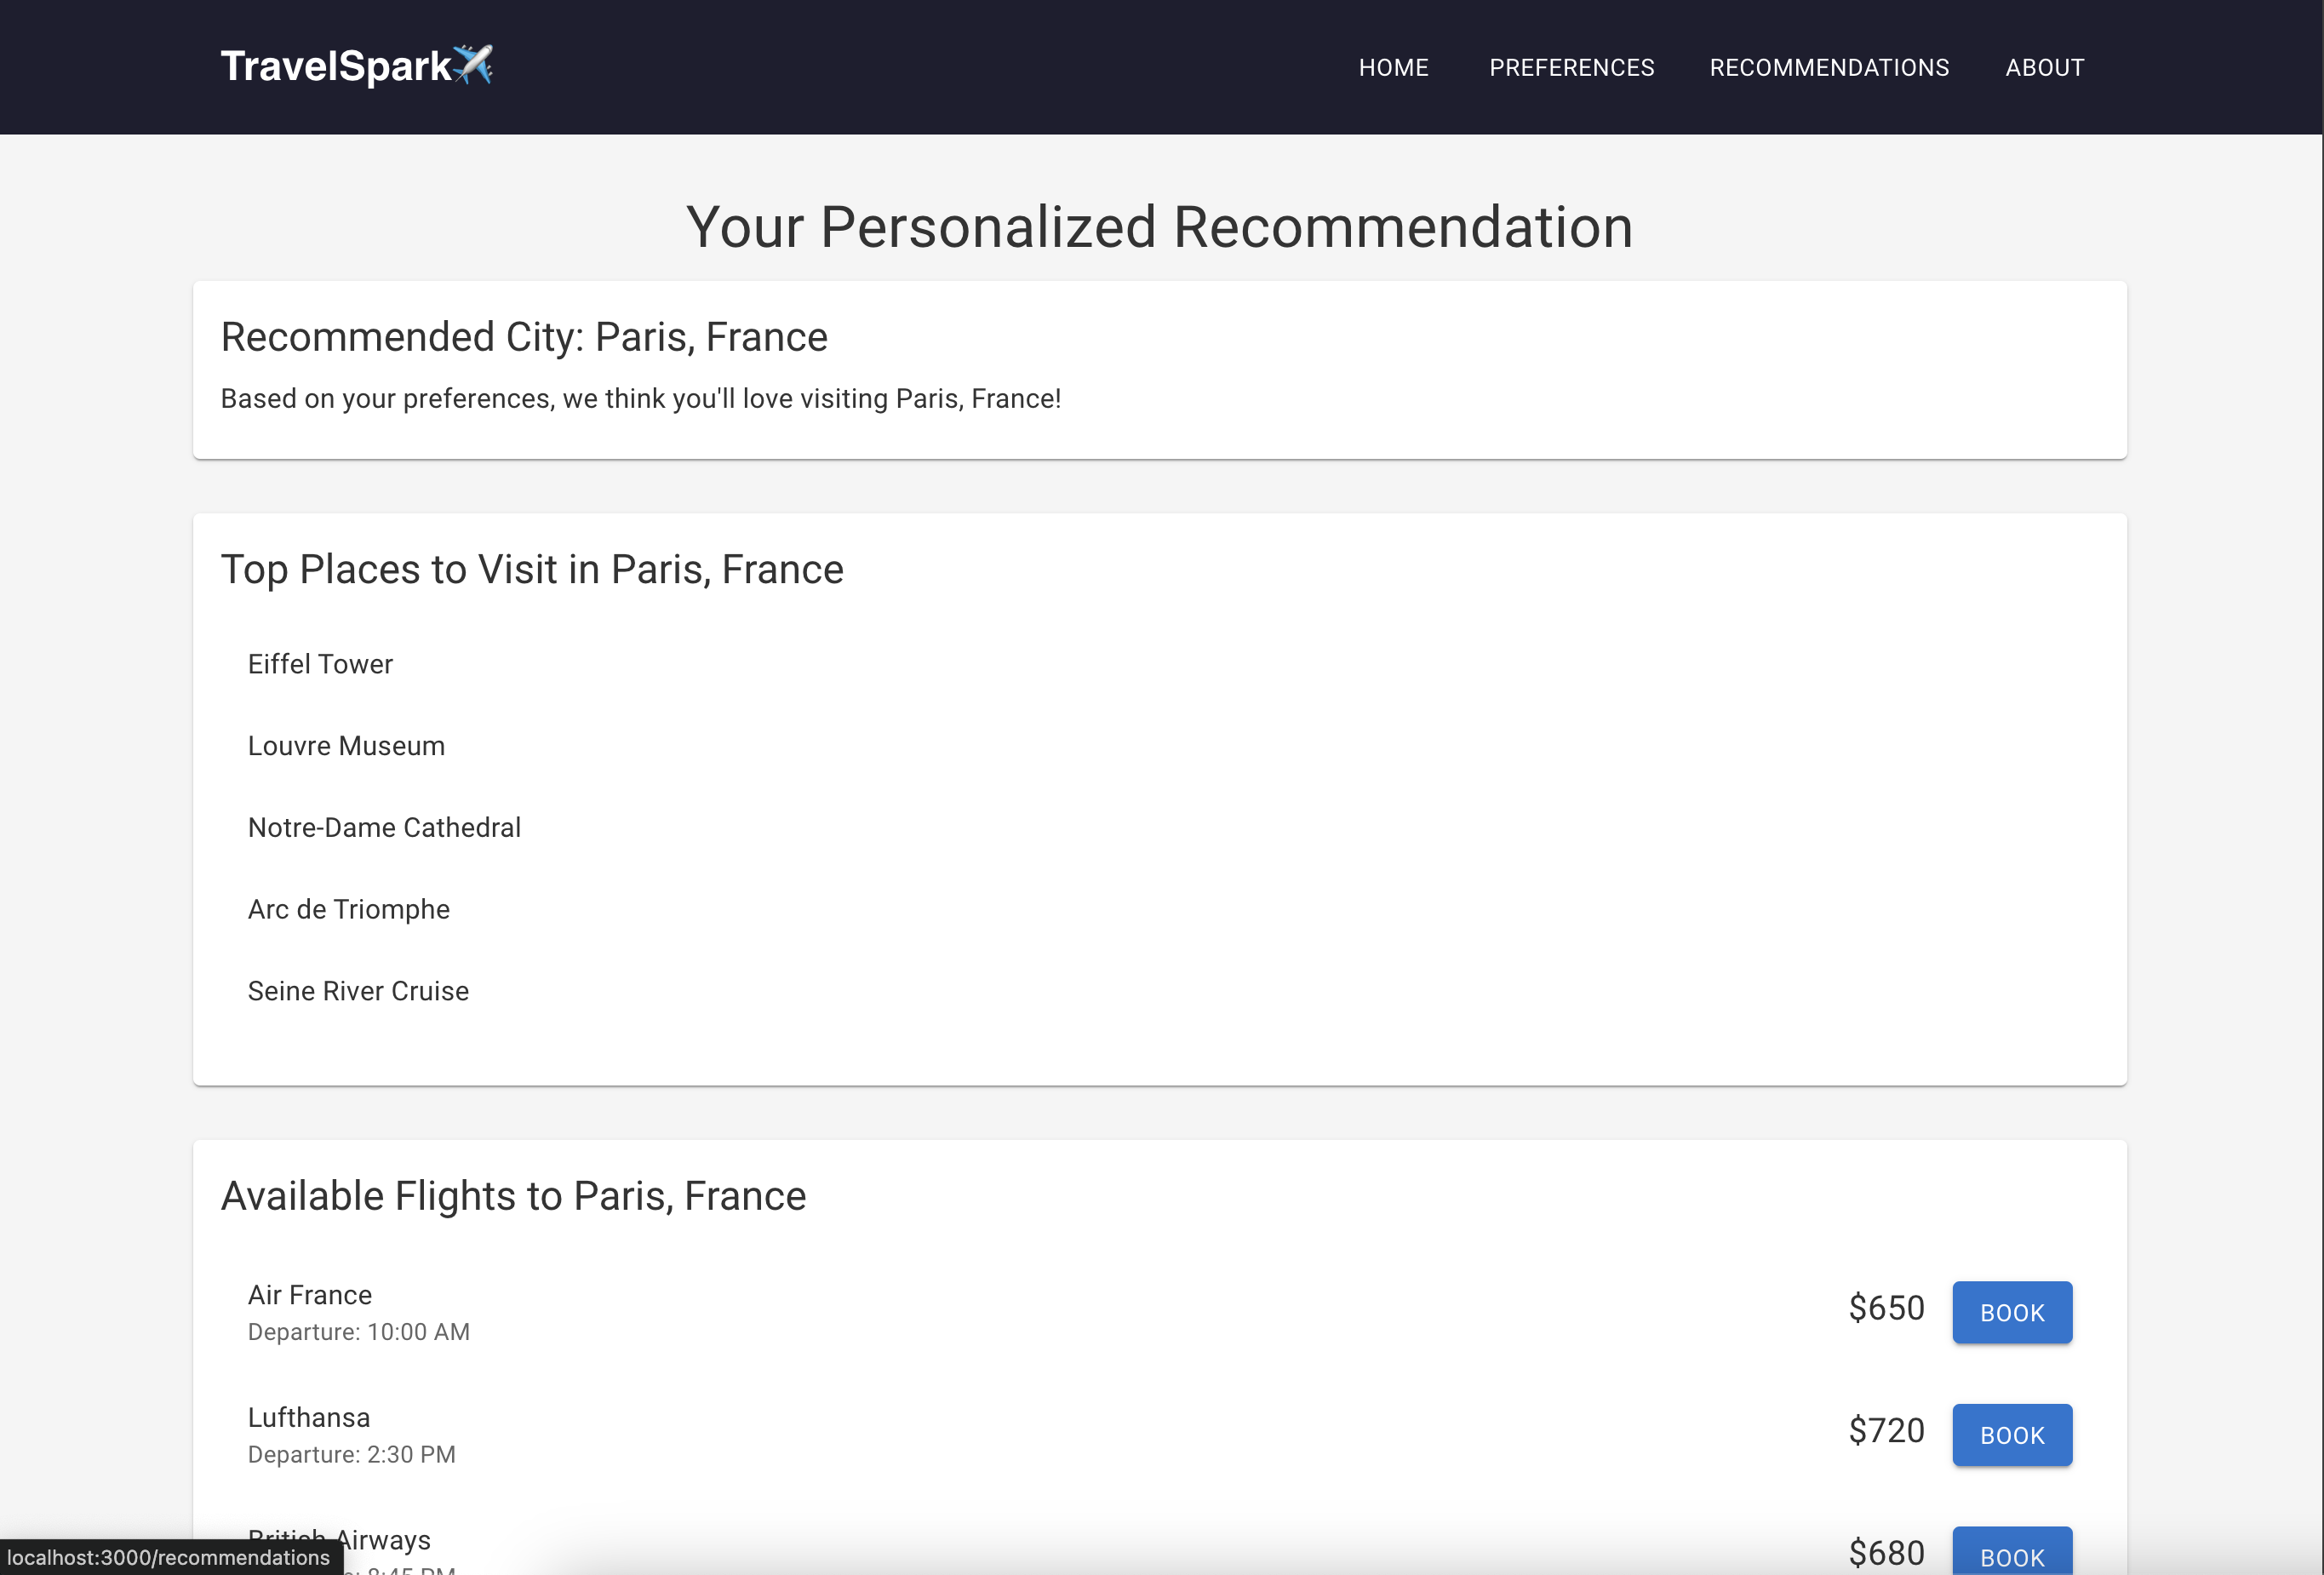
Task: Click the Recommended City: Paris, France heading
Action: pos(524,337)
